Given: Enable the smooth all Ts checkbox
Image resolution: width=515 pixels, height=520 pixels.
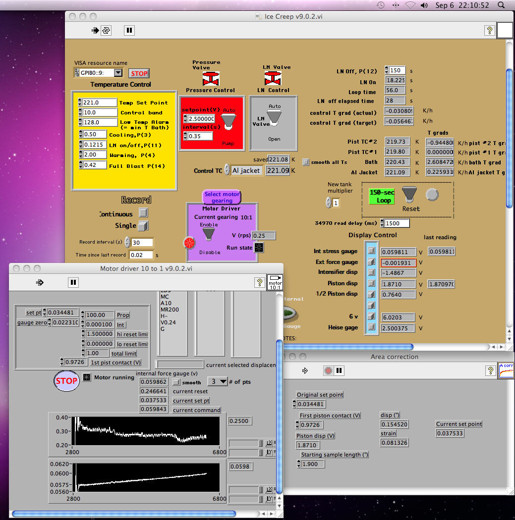Looking at the screenshot, I should coord(306,162).
